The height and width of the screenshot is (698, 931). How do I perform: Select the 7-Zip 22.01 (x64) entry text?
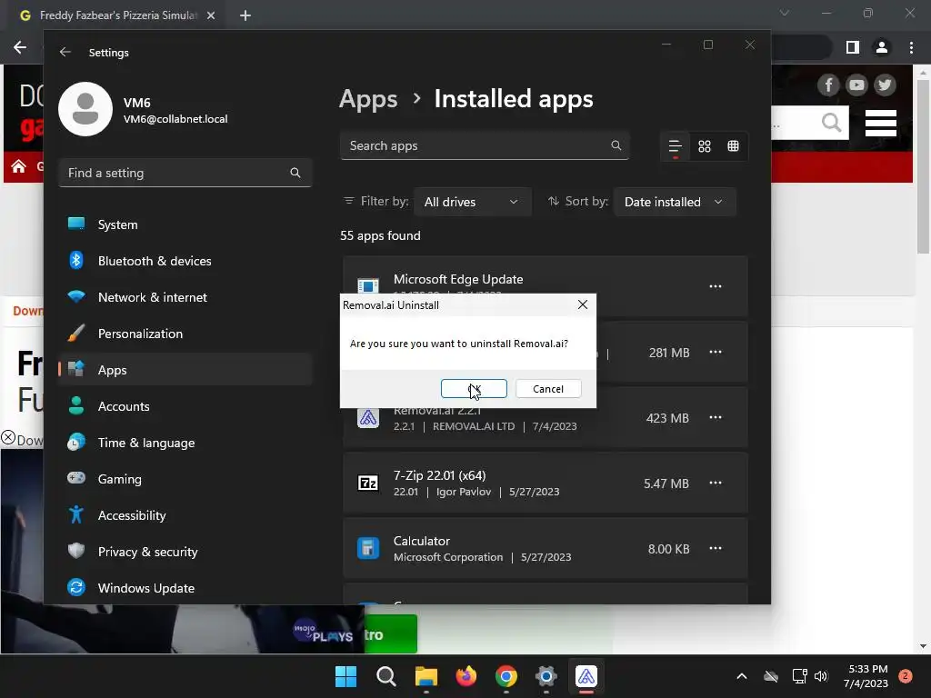tap(439, 475)
